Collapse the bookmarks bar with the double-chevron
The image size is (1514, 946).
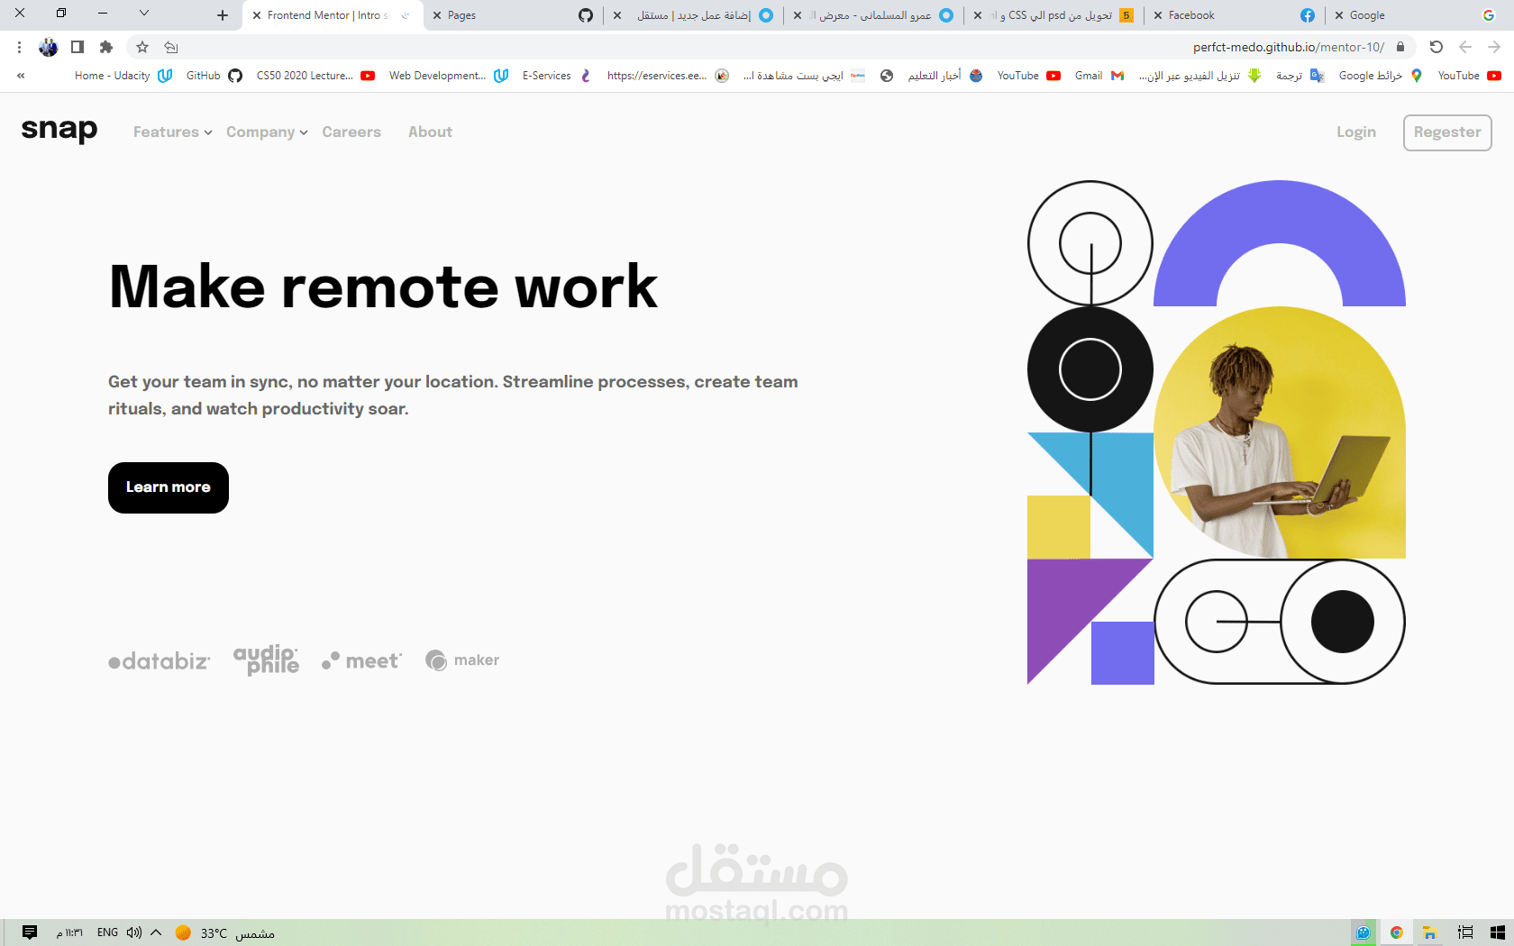(20, 76)
